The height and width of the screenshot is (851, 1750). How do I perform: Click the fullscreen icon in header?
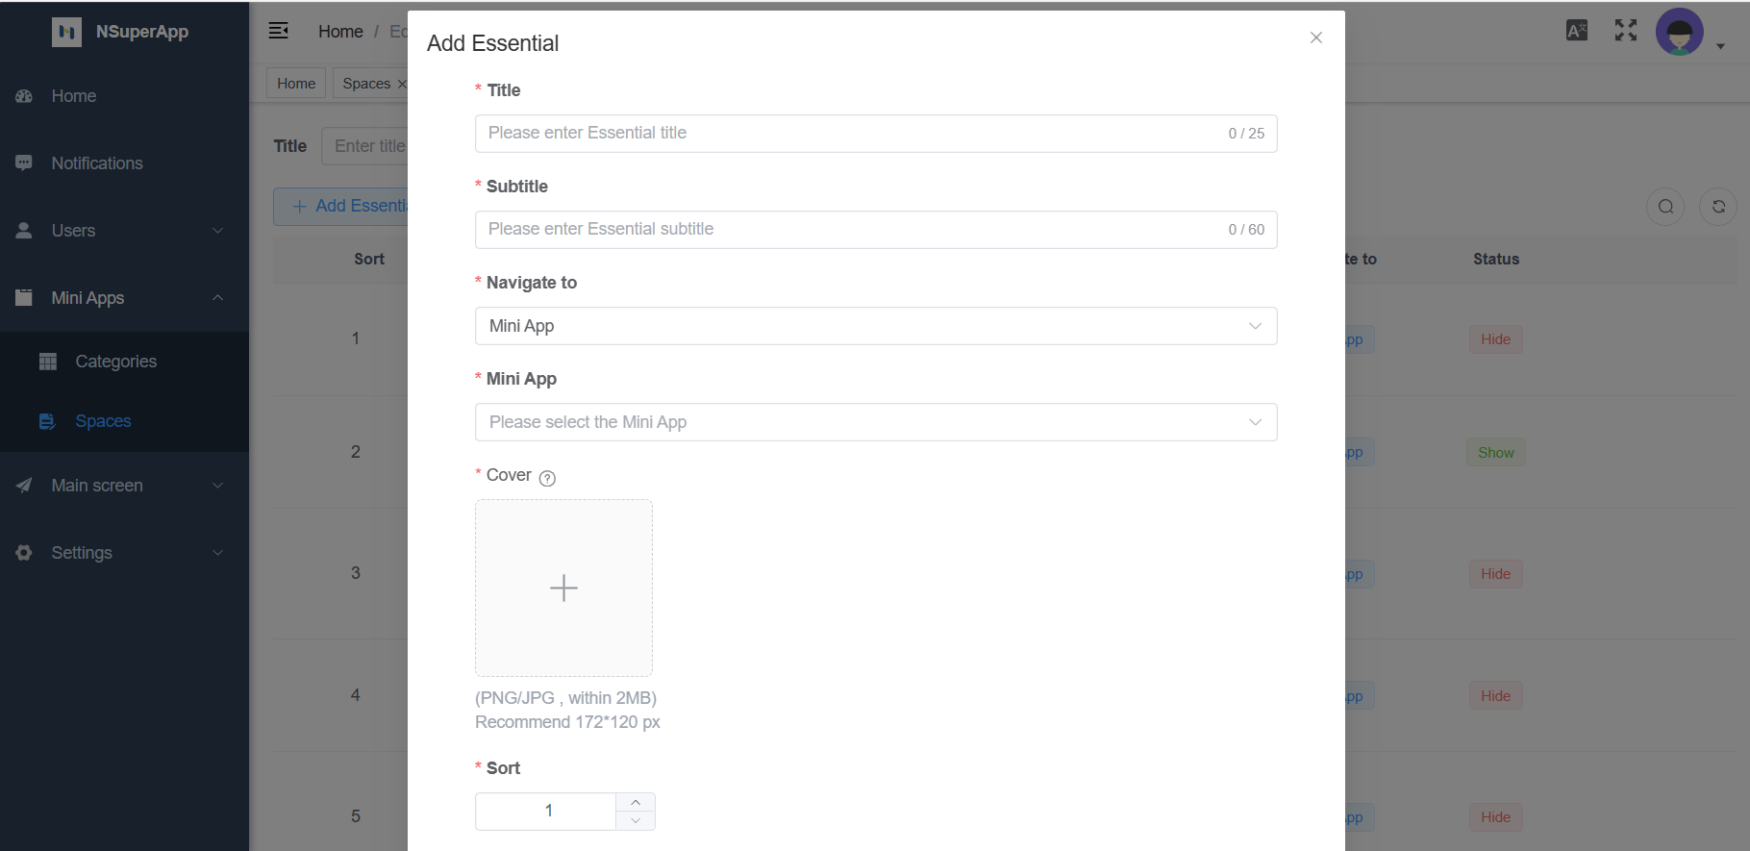1625,31
